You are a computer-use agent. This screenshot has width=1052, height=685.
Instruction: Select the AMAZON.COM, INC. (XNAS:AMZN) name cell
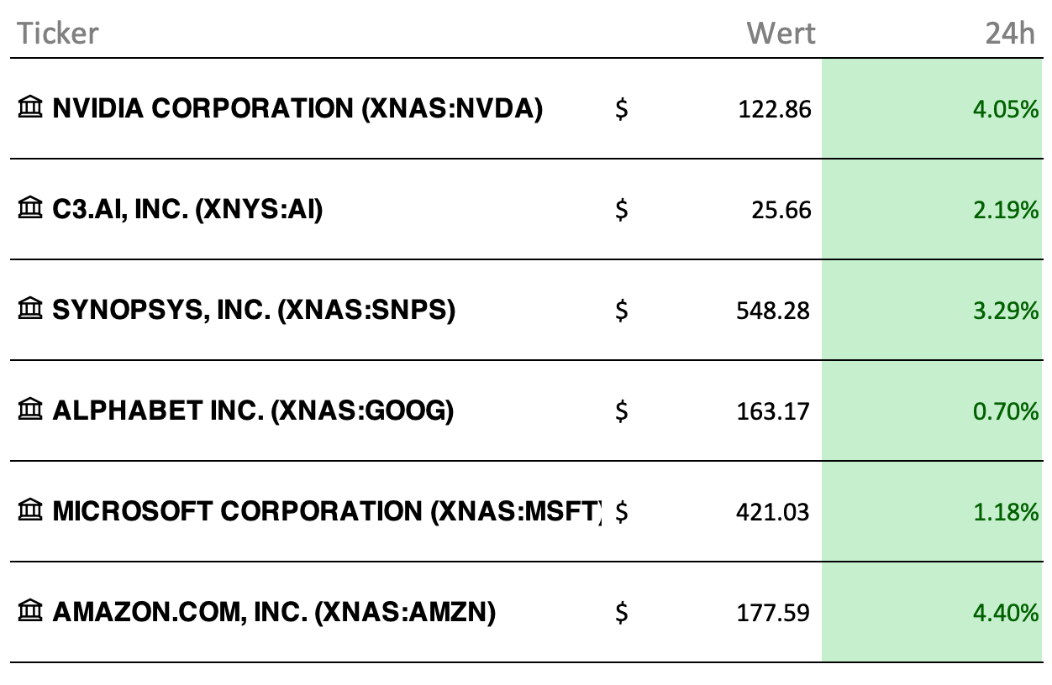pyautogui.click(x=274, y=612)
